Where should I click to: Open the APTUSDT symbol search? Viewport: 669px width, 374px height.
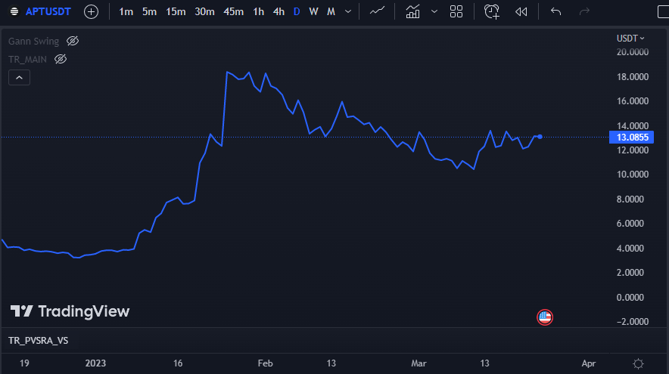tap(48, 11)
